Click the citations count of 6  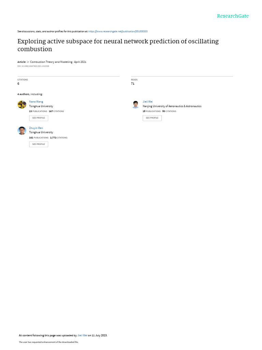[x=18, y=83]
